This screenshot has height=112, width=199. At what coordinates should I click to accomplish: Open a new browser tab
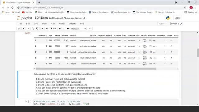tap(39, 2)
